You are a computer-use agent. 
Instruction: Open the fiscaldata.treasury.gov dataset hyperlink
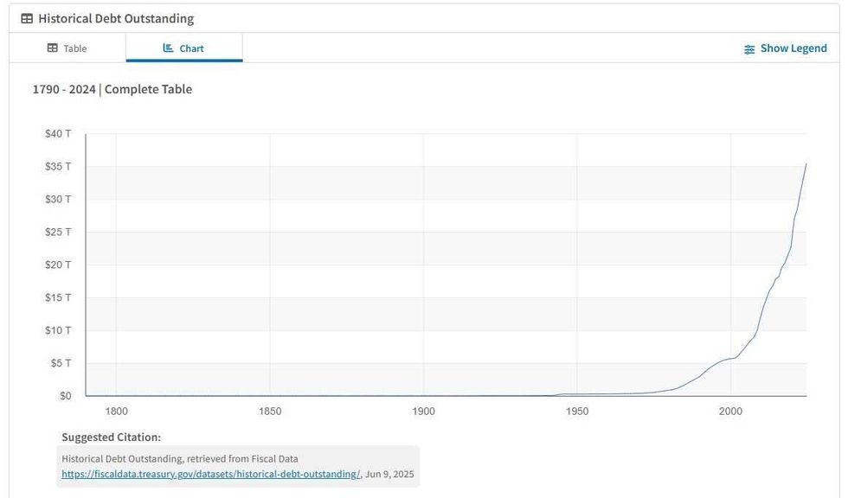point(210,474)
